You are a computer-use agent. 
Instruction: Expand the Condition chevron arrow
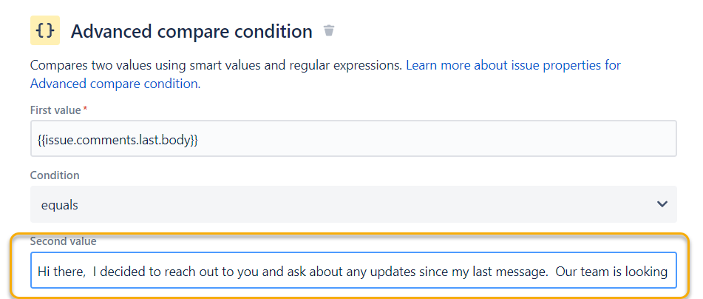pyautogui.click(x=662, y=204)
